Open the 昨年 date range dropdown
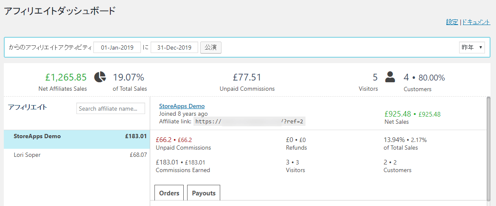Image resolution: width=496 pixels, height=206 pixels. click(x=472, y=47)
